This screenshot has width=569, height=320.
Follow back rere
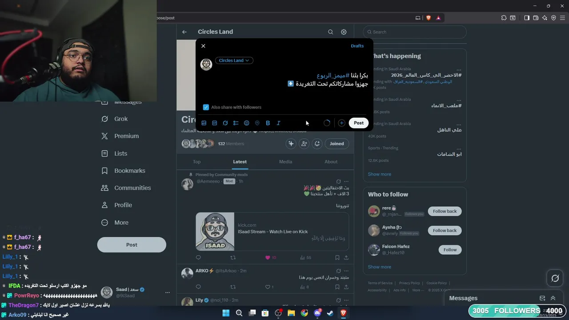coord(445,211)
